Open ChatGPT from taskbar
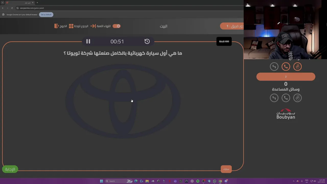 tap(192, 181)
